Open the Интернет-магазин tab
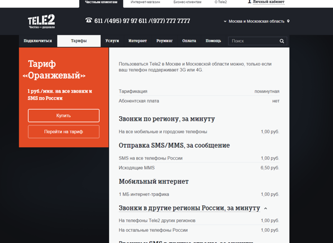The height and width of the screenshot is (243, 333). [x=145, y=2]
